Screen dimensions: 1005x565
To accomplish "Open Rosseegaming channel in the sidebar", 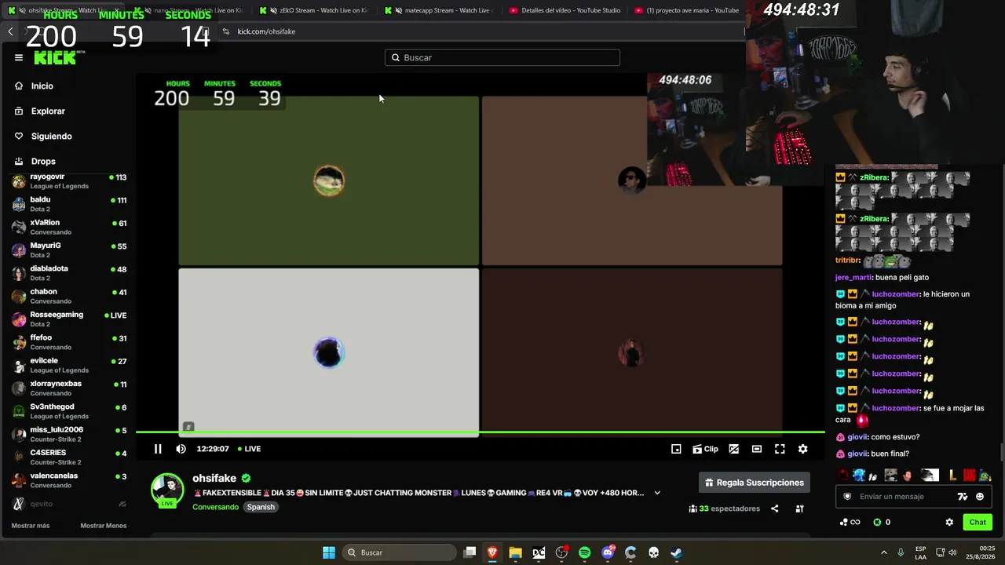I will click(69, 319).
